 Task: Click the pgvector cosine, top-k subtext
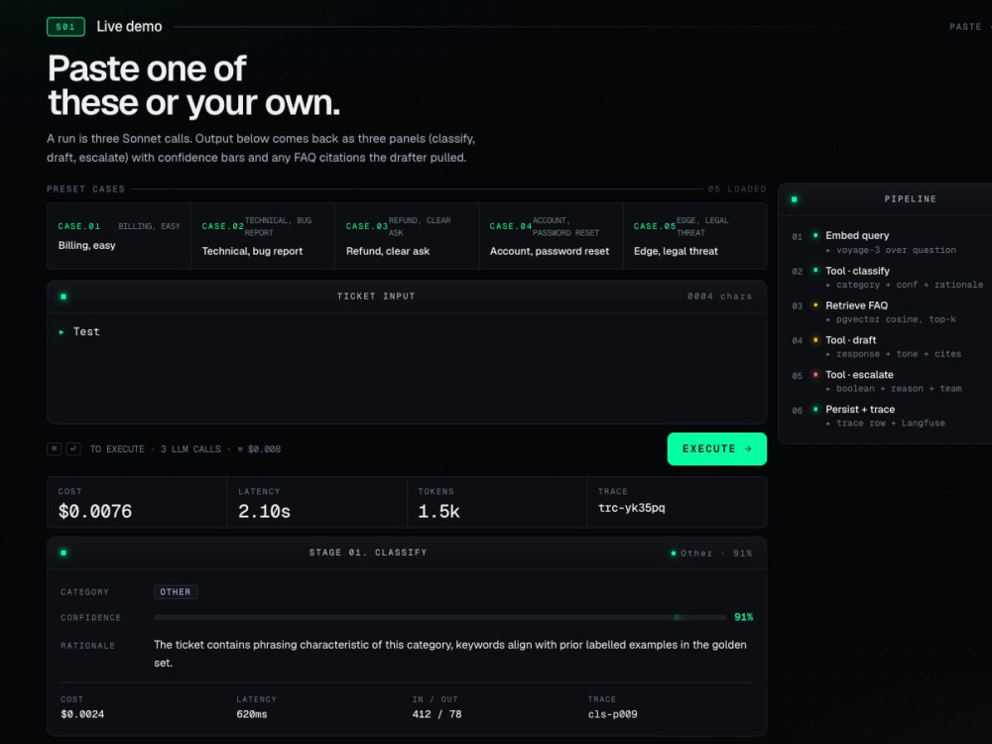(896, 319)
